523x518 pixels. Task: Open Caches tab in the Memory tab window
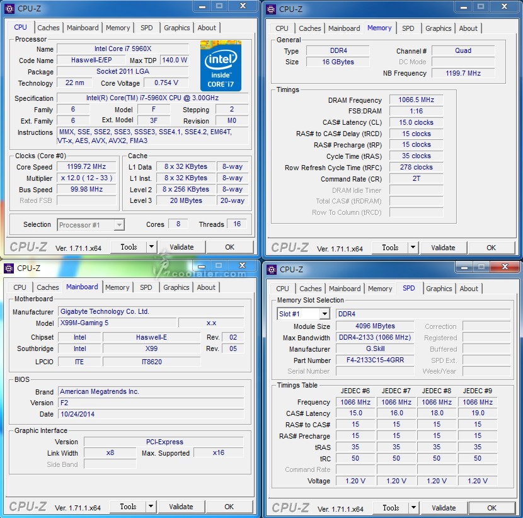[310, 28]
